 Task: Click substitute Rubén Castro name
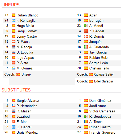[x=100, y=127]
